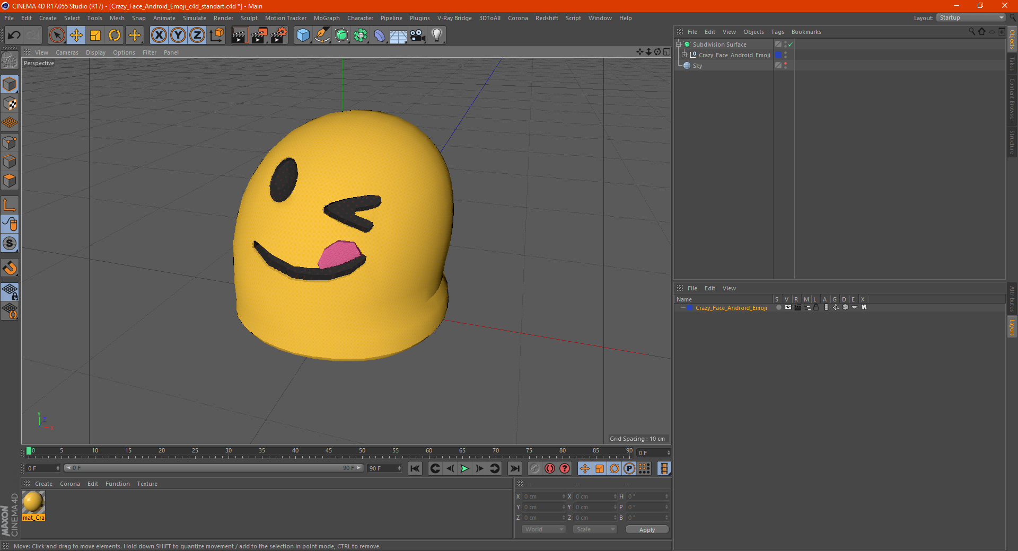Image resolution: width=1018 pixels, height=551 pixels.
Task: Toggle X axis lock
Action: 159,35
